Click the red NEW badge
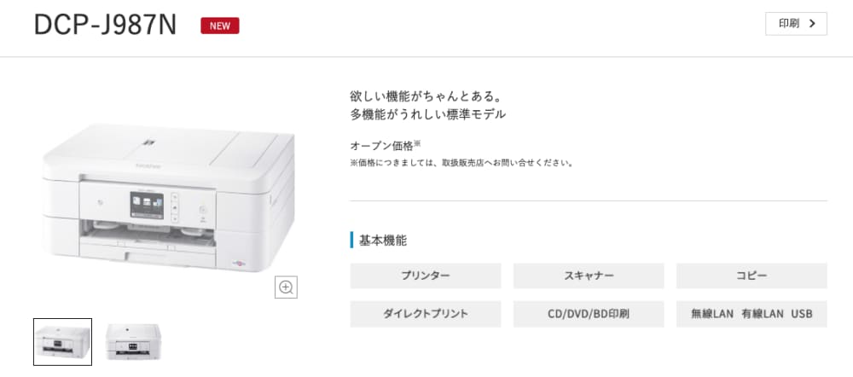Viewport: 853px width, 377px height. click(x=220, y=26)
